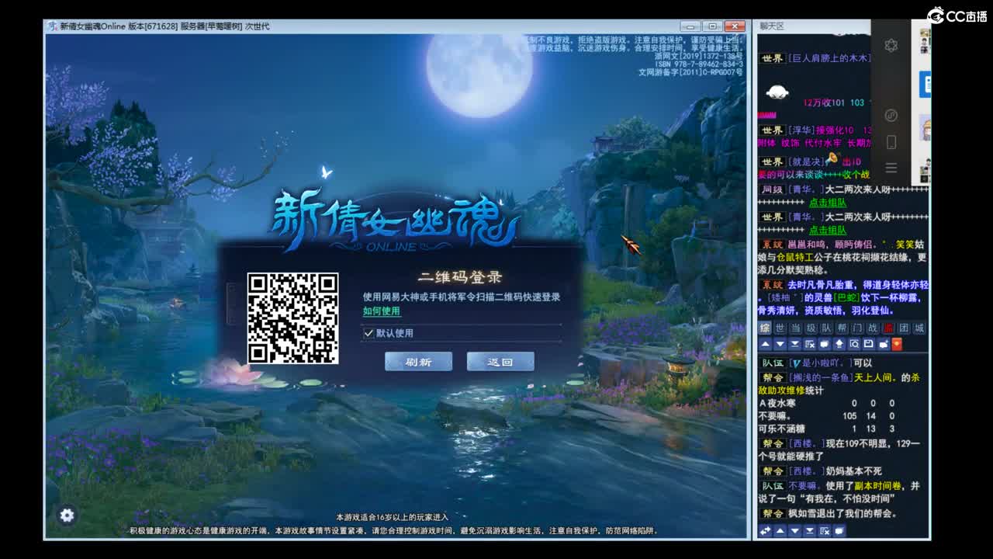Screen dimensions: 993x559
Task: Toggle the 默认使用 checkbox
Action: point(368,333)
